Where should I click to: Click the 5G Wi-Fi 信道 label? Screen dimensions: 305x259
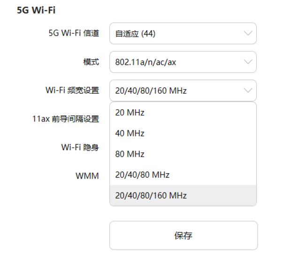pyautogui.click(x=74, y=33)
